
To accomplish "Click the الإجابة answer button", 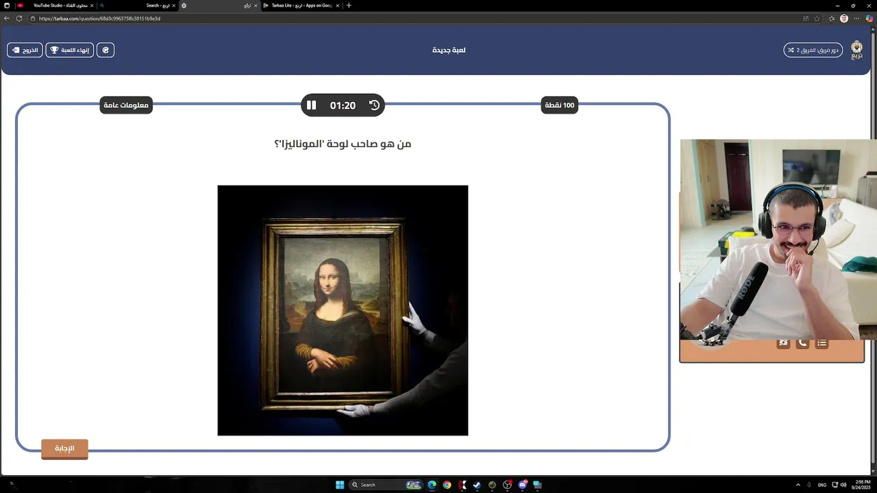I will tap(64, 448).
